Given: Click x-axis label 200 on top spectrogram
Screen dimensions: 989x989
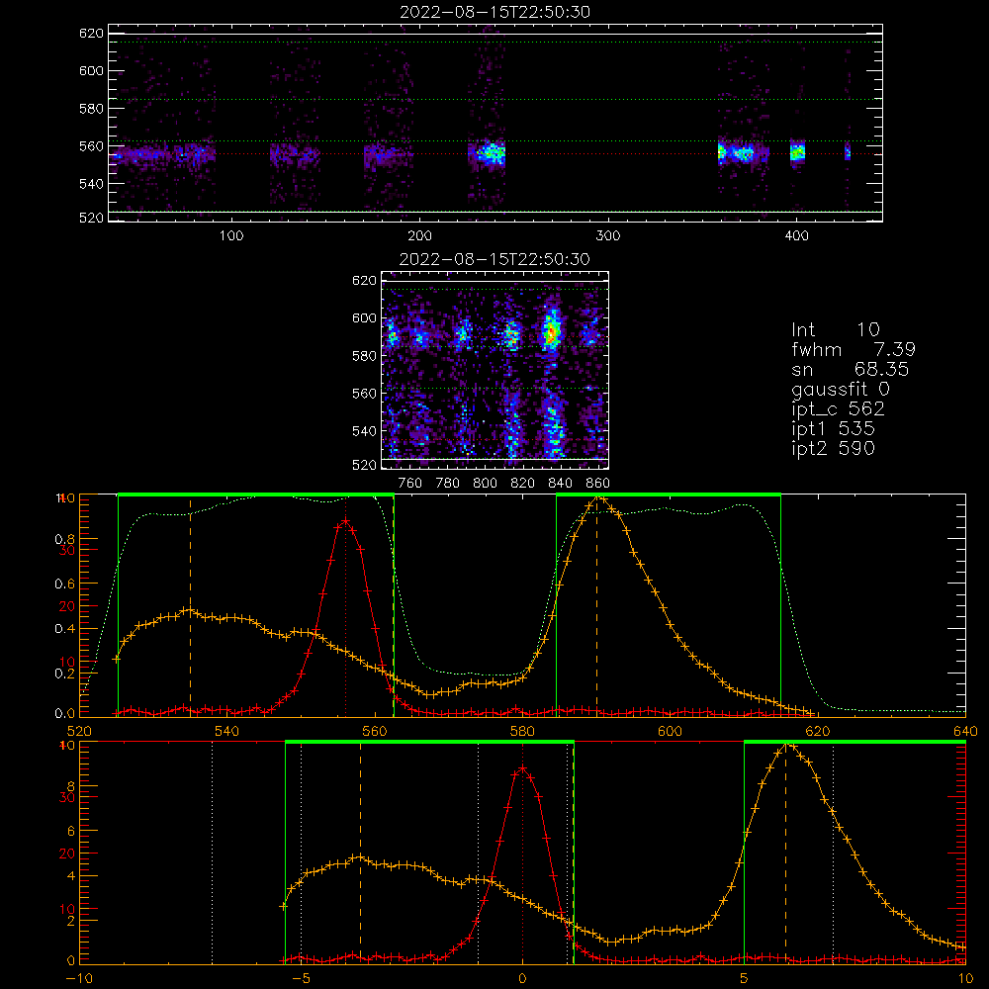Looking at the screenshot, I should [419, 236].
